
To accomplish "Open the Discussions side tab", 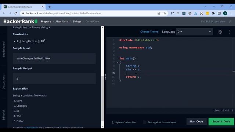I will [4, 82].
